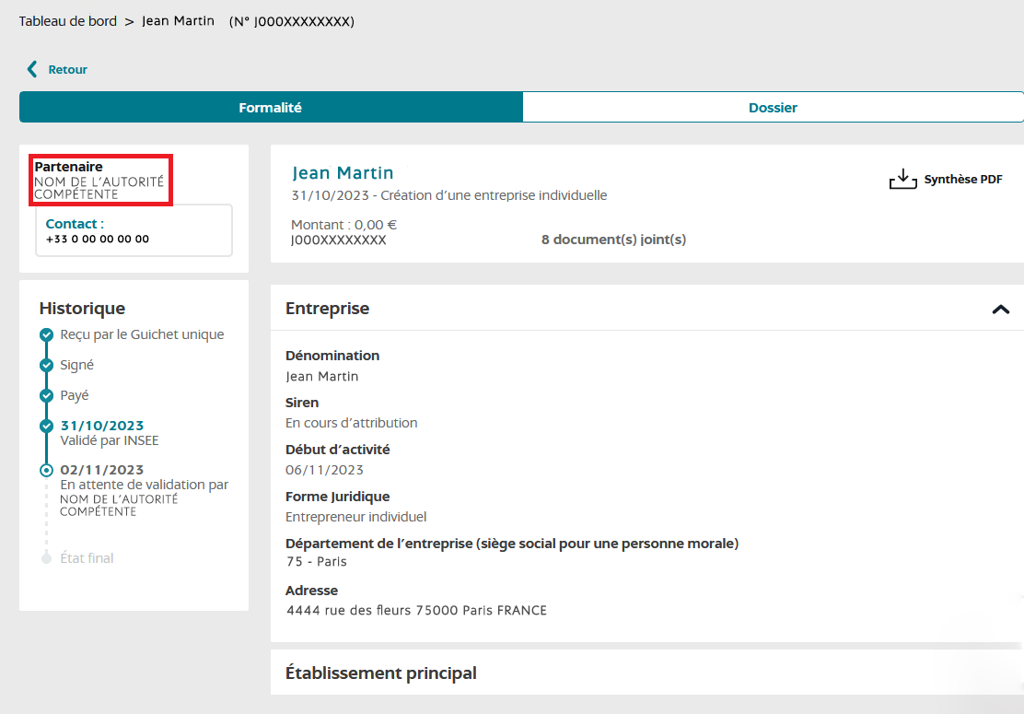Click the 02/11/2023 pending step circle

click(x=46, y=470)
